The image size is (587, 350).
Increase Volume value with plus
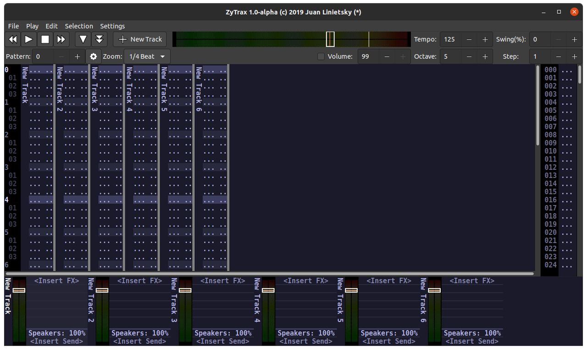(403, 56)
